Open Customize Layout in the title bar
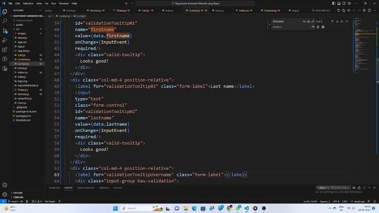This screenshot has height=213, width=379. pos(349,4)
